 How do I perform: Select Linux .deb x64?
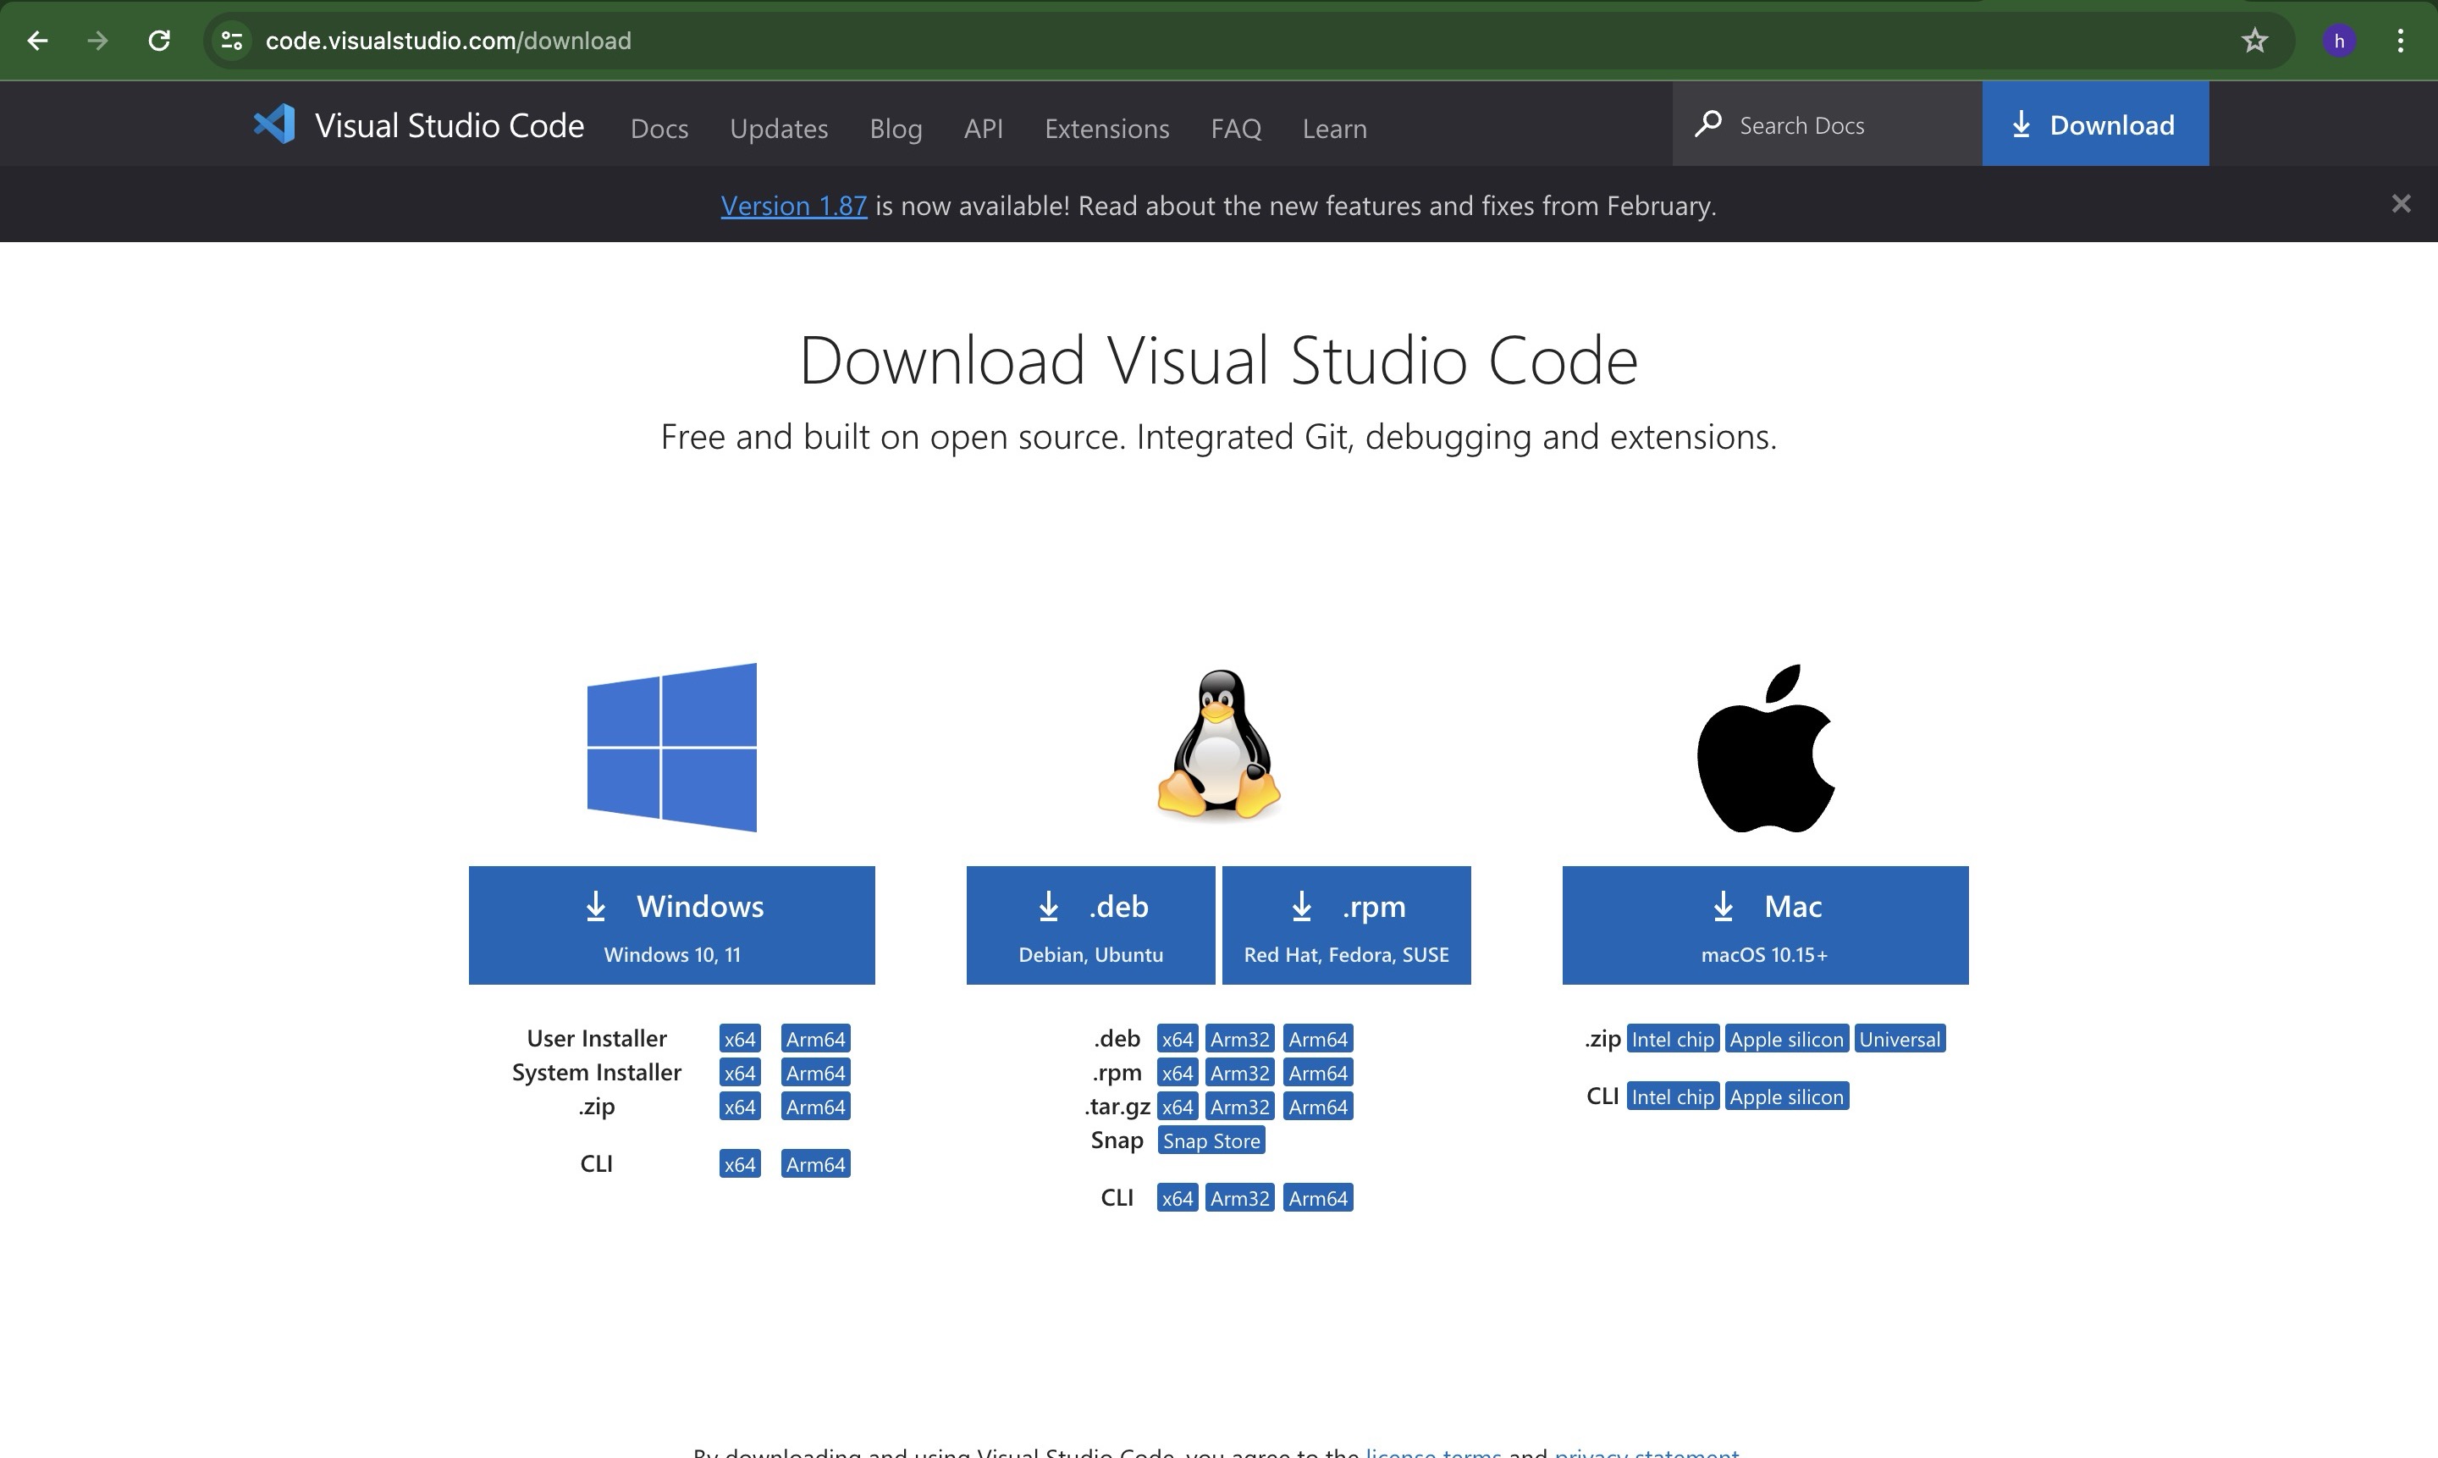coord(1177,1039)
